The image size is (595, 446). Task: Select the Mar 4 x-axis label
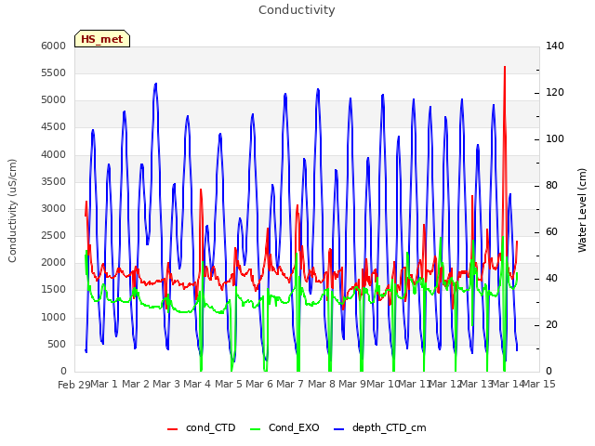tap(197, 384)
